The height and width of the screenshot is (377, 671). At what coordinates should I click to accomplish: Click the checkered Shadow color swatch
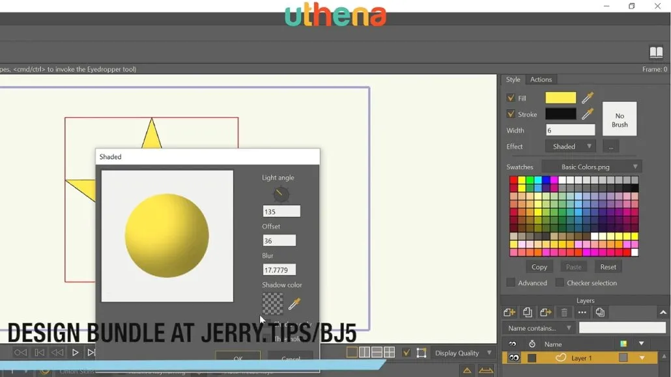[272, 303]
